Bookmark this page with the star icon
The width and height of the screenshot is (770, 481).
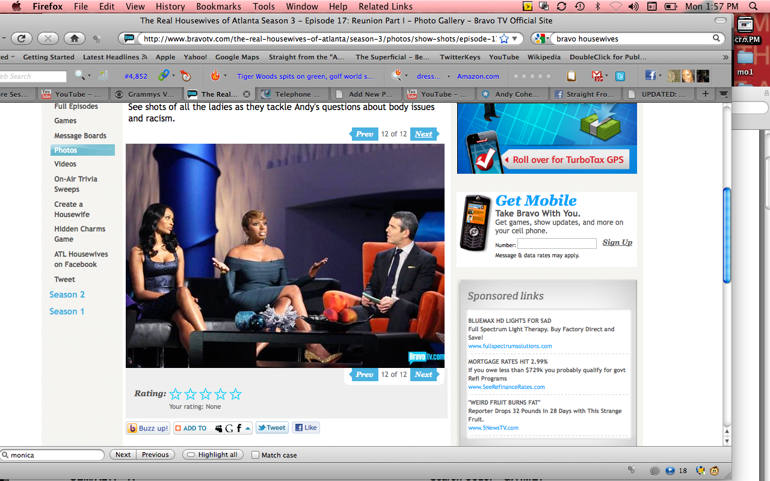point(504,38)
